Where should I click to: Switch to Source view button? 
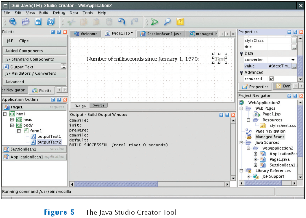pyautogui.click(x=99, y=105)
